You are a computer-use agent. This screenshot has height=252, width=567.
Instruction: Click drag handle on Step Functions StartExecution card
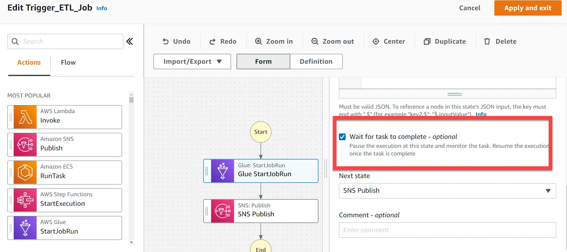pyautogui.click(x=11, y=200)
